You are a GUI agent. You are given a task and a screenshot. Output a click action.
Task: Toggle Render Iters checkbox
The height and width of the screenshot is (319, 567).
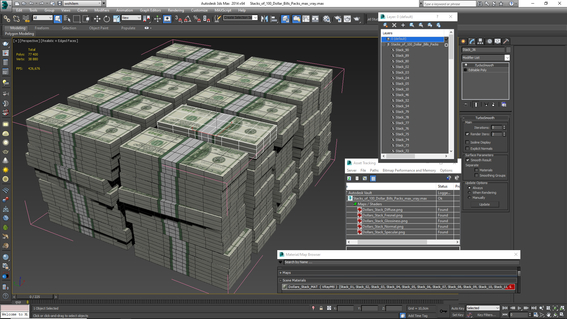[467, 134]
